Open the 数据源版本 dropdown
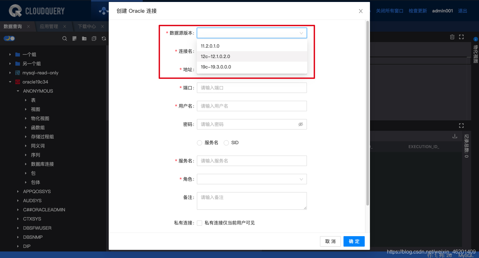Viewport: 479px width, 258px height. (252, 33)
